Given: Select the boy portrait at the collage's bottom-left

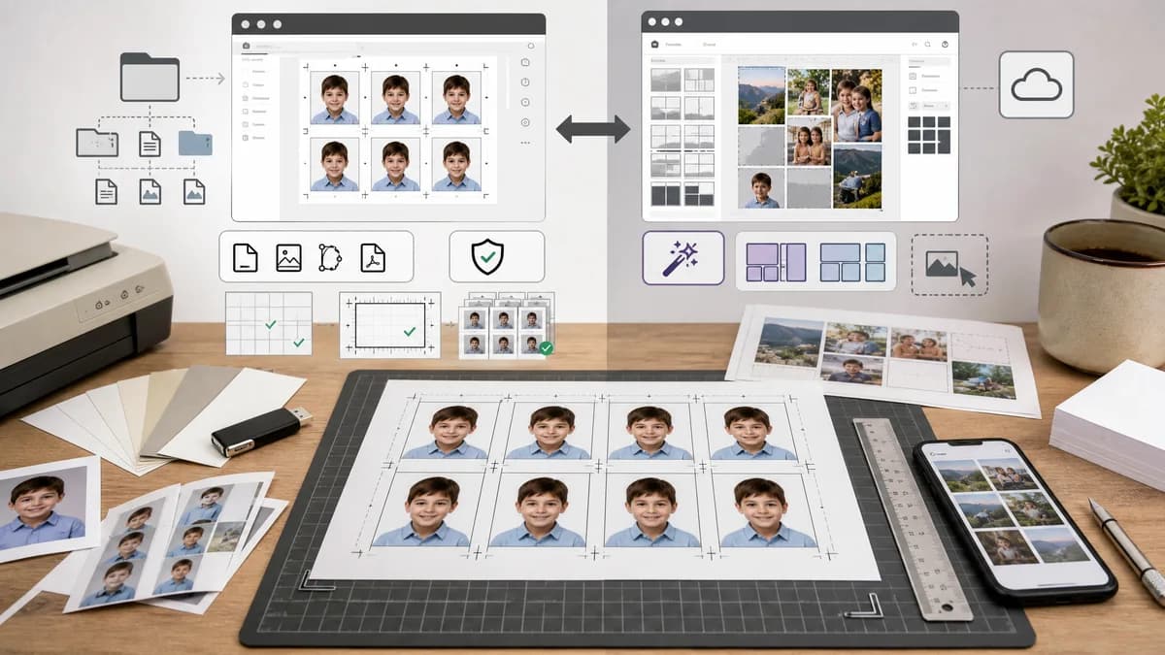Looking at the screenshot, I should [760, 188].
